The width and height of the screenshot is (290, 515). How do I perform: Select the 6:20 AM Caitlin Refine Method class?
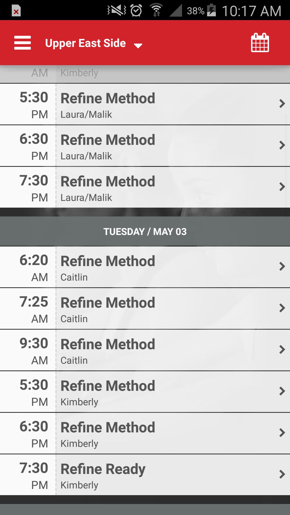click(x=145, y=267)
